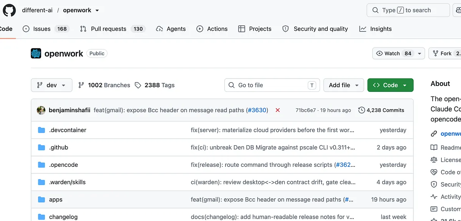Expand the Watch options dropdown arrow
461x221 pixels.
pyautogui.click(x=420, y=53)
